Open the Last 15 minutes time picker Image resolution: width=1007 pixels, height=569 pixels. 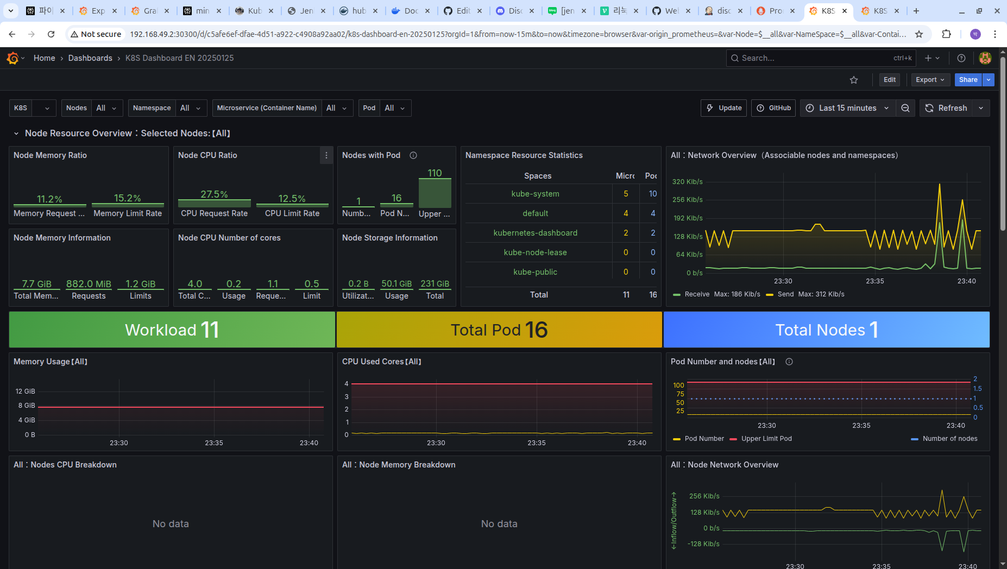pyautogui.click(x=847, y=108)
